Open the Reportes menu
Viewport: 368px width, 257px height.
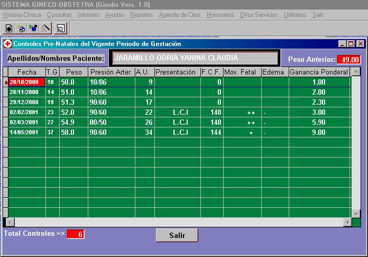pyautogui.click(x=141, y=15)
